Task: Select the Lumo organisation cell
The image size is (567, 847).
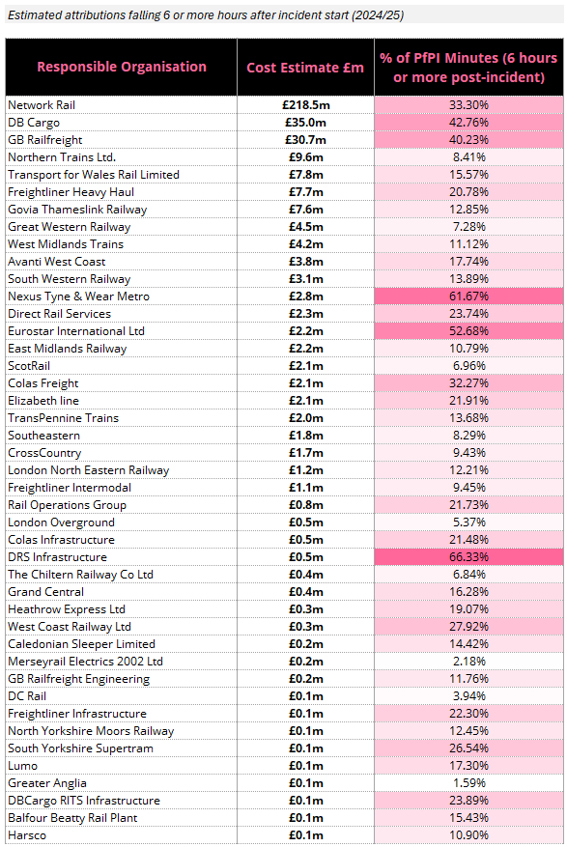Action: tap(122, 766)
